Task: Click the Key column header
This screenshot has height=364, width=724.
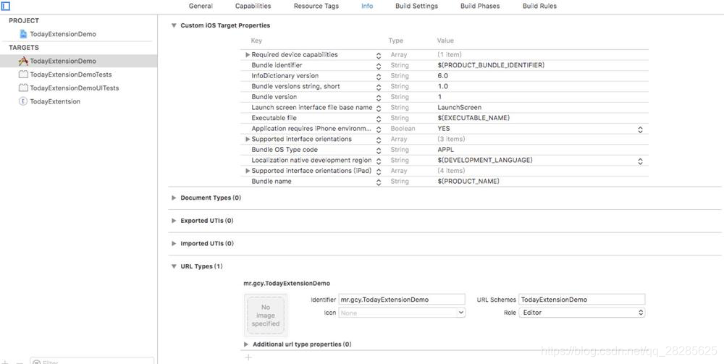Action: (x=256, y=41)
